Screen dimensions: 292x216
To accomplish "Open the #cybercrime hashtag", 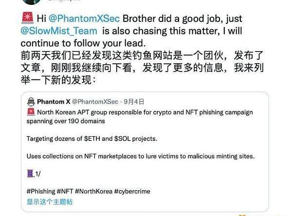I will 132,191.
